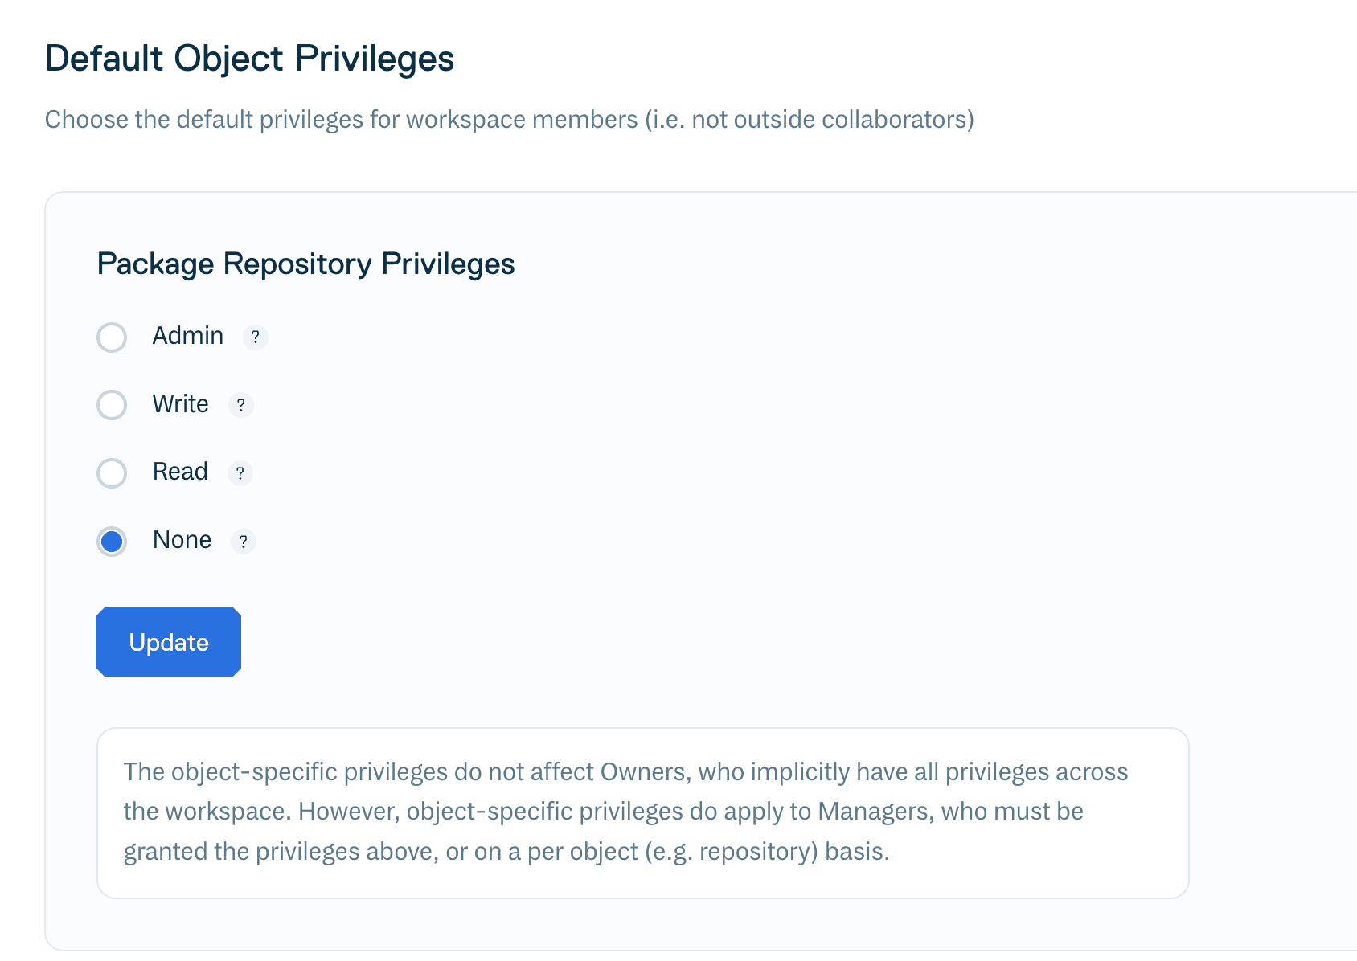Click the Default Object Privileges heading

(x=249, y=59)
